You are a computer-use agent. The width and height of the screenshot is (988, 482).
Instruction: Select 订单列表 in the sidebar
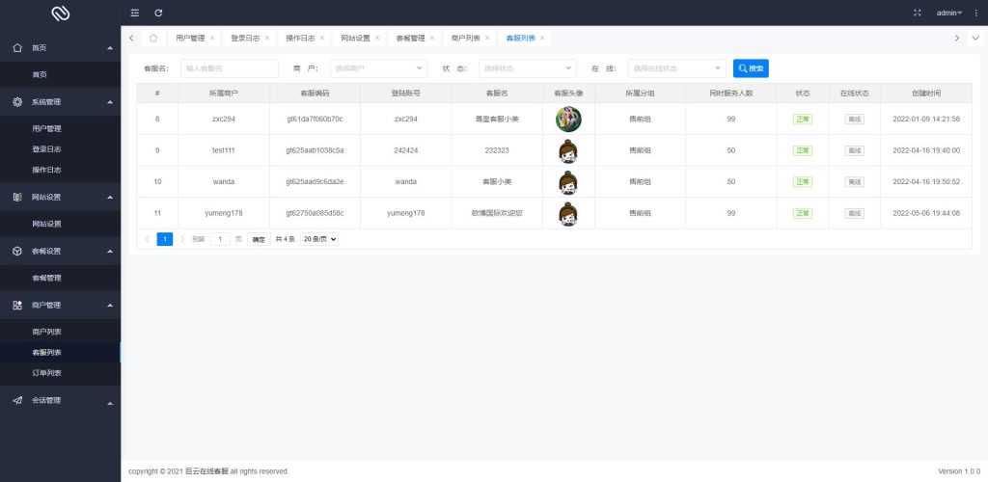coord(46,373)
